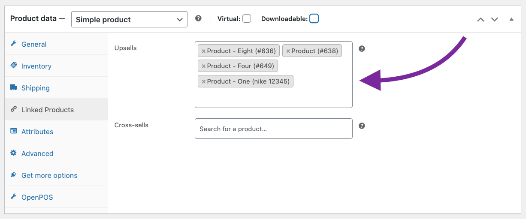Remove Product - Four (#649) from upsells

coord(204,66)
